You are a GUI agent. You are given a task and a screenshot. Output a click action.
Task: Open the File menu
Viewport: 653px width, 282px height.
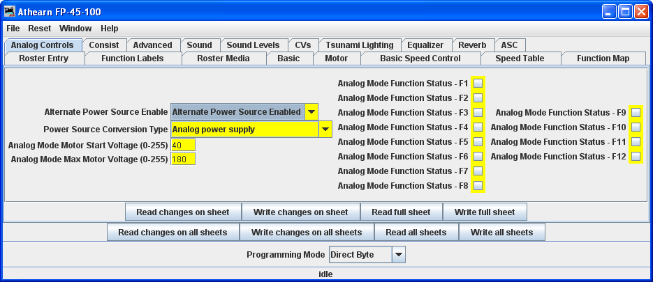(x=13, y=29)
